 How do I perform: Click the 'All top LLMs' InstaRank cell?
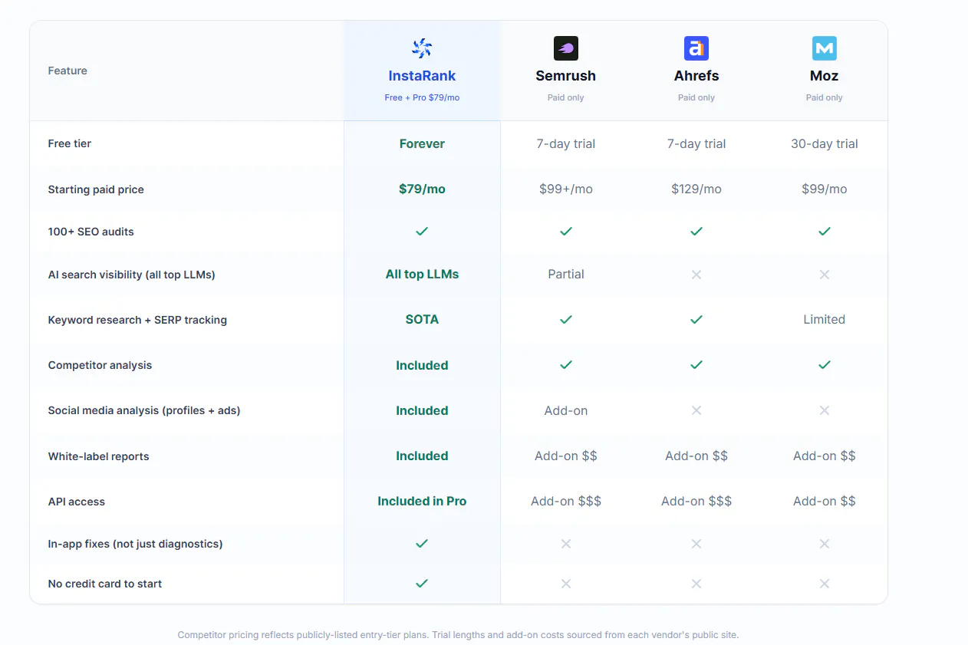[x=422, y=274]
